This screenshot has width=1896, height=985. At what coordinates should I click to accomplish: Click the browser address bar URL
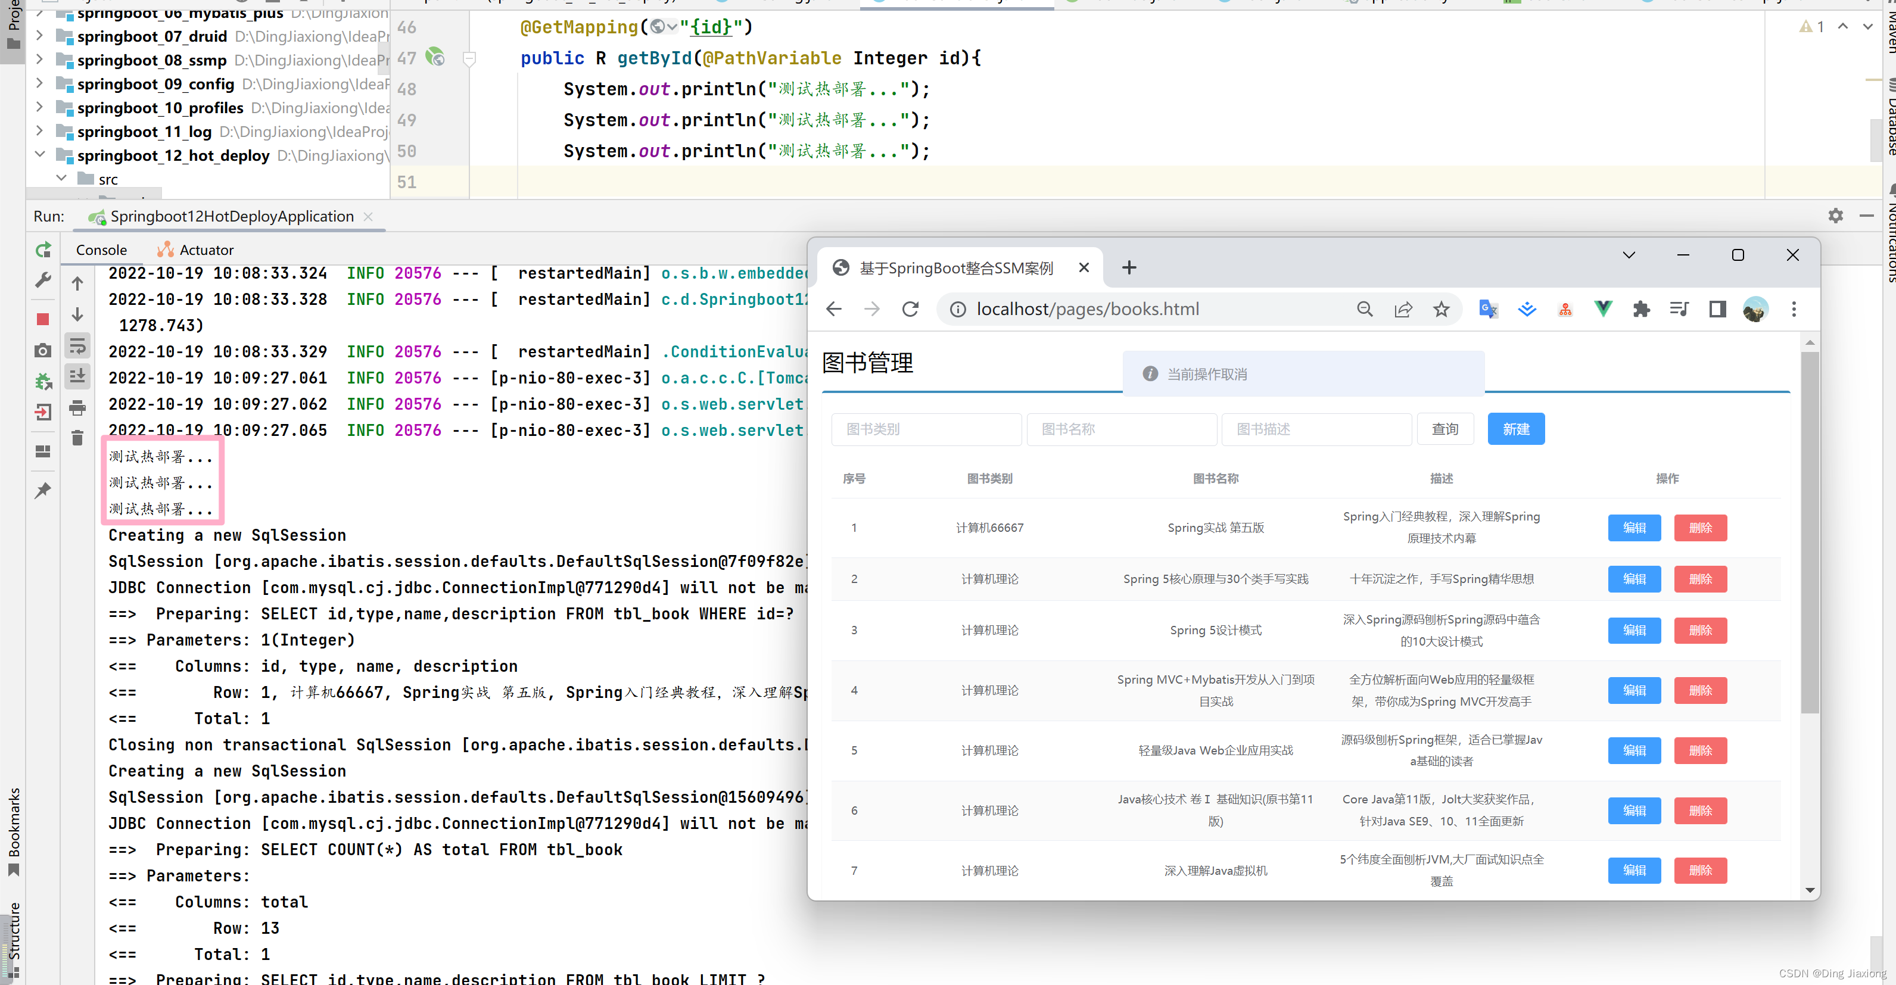point(1088,309)
